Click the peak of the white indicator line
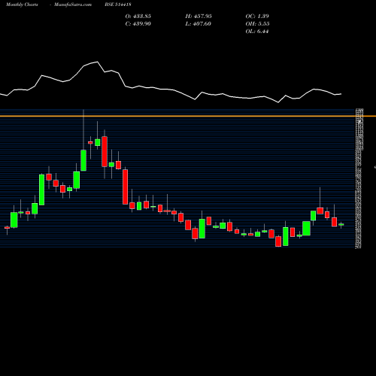 click(x=97, y=62)
